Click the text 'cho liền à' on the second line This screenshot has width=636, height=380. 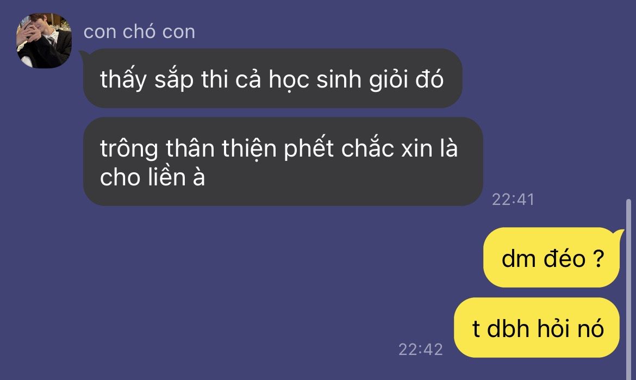[x=153, y=177]
